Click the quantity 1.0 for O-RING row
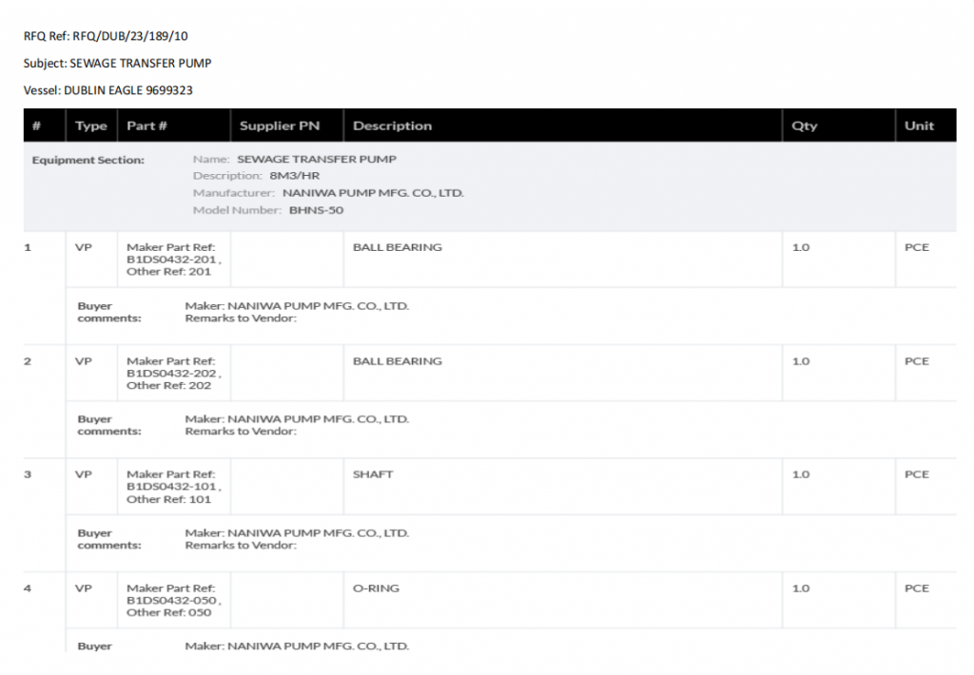This screenshot has width=974, height=675. [x=801, y=588]
